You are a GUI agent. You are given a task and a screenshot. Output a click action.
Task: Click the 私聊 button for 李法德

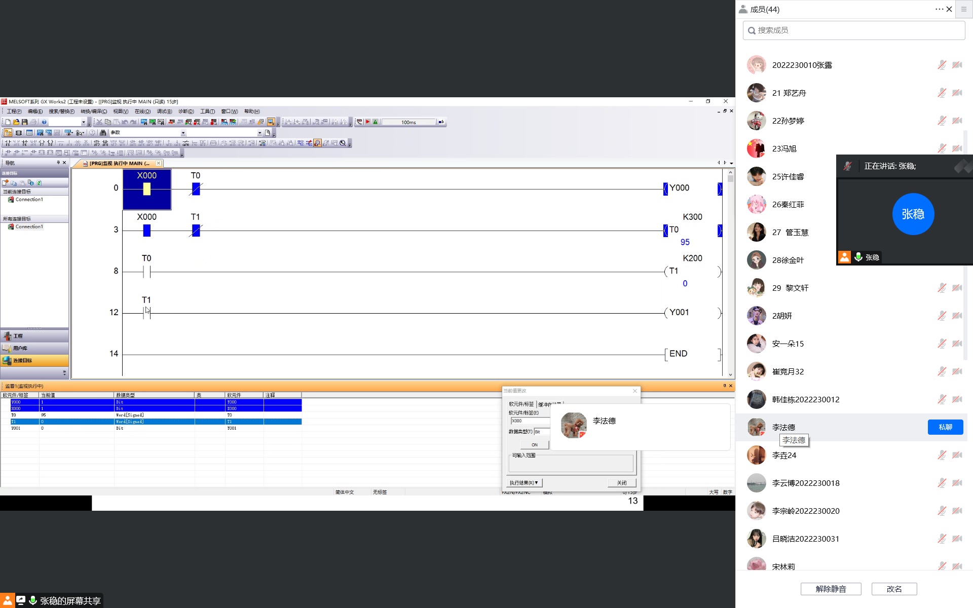pos(945,427)
